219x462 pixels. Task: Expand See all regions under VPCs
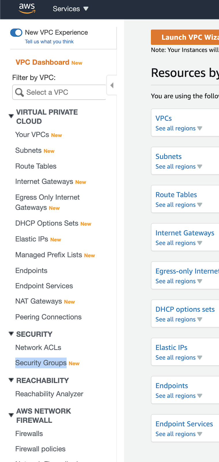coord(179,128)
